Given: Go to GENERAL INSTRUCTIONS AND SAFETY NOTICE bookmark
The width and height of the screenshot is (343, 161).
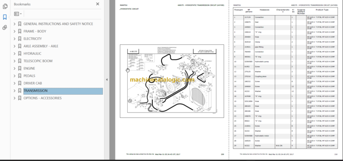Looking at the screenshot, I should pos(58,24).
